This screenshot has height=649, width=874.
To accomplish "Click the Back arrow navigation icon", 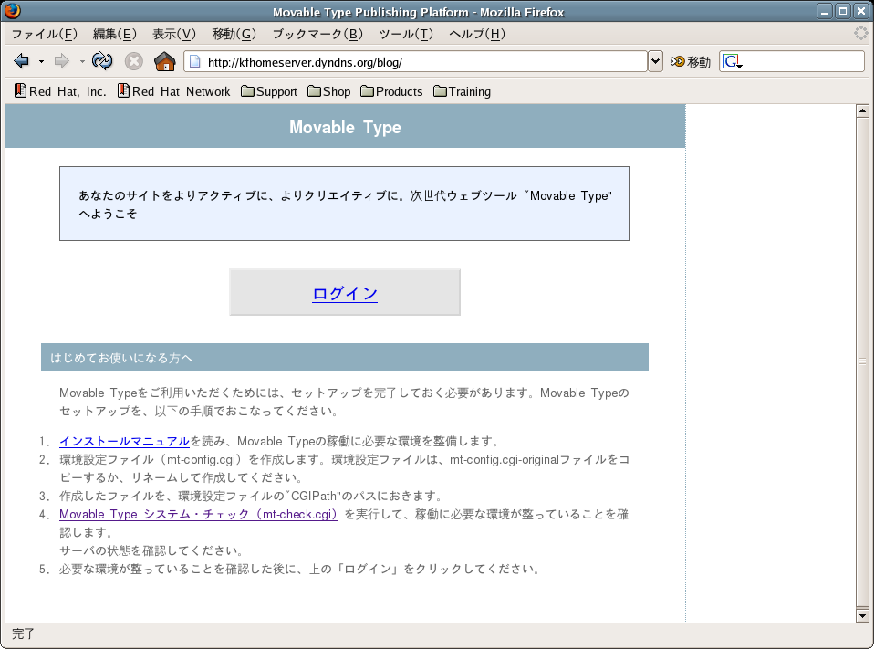I will coord(21,61).
